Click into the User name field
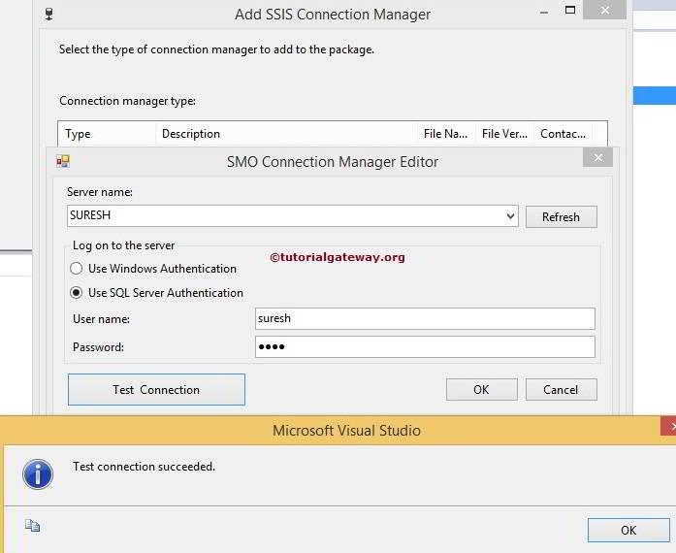 425,318
